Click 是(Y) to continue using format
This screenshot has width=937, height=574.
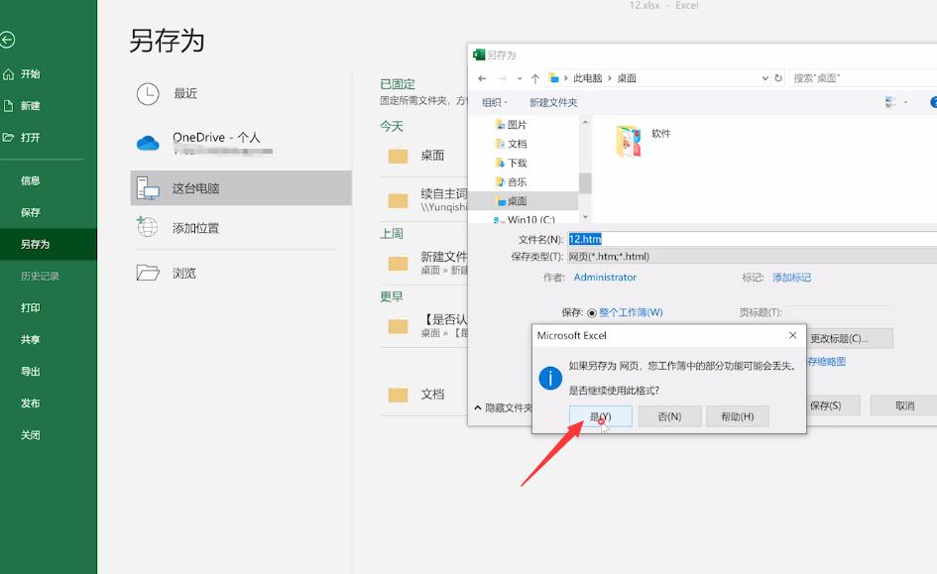pyautogui.click(x=600, y=416)
